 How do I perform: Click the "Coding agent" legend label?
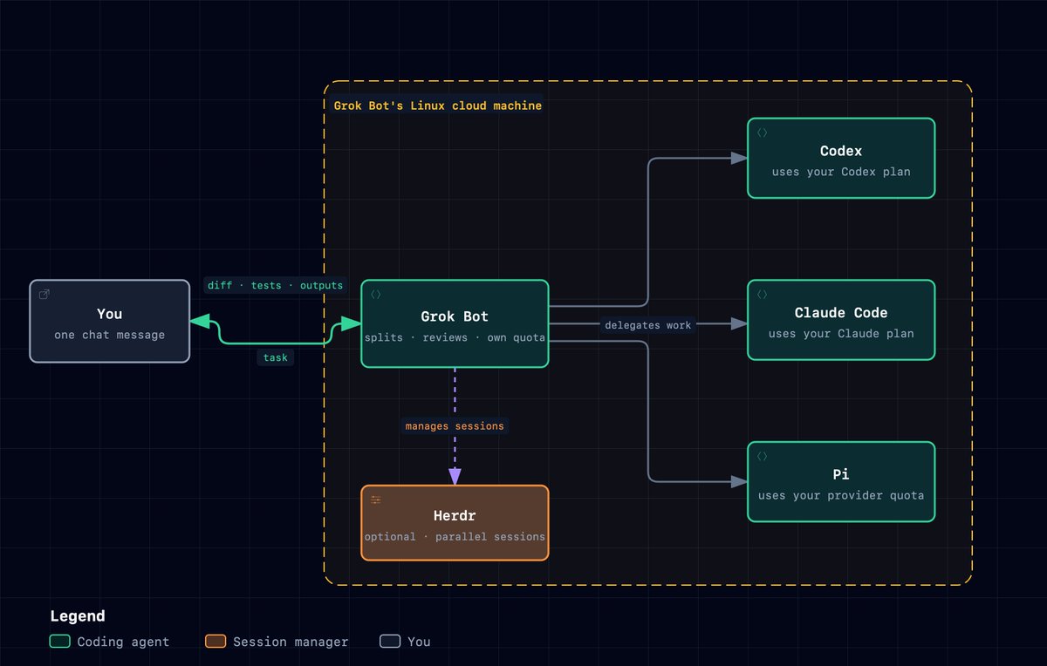pyautogui.click(x=123, y=642)
